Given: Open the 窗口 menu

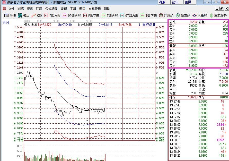Looking at the screenshot, I should [x=82, y=9].
